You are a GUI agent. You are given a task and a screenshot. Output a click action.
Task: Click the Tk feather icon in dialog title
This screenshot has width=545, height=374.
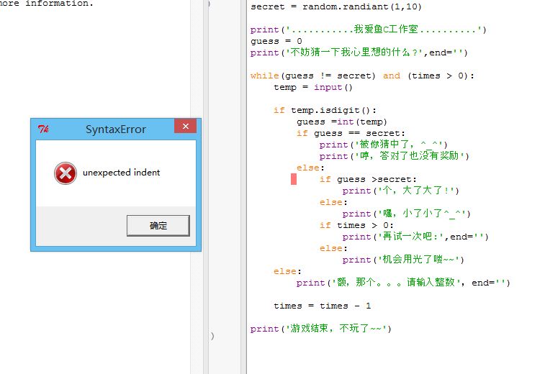43,129
